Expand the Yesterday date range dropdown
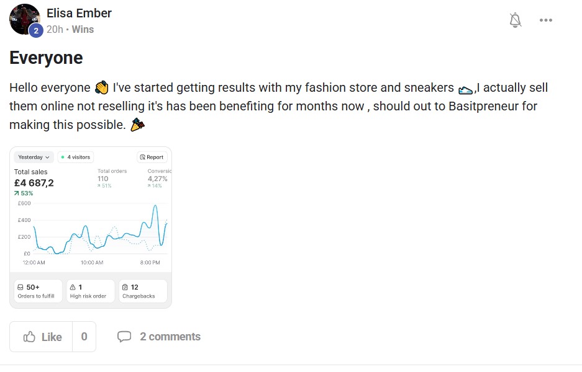 (x=34, y=157)
